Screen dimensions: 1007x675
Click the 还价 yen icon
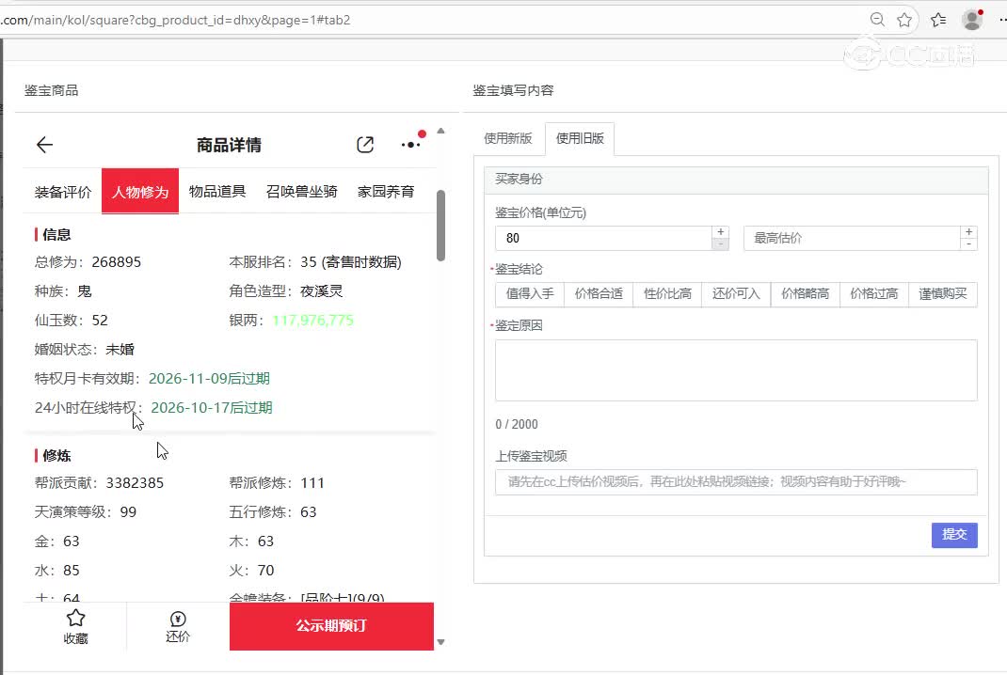tap(178, 619)
